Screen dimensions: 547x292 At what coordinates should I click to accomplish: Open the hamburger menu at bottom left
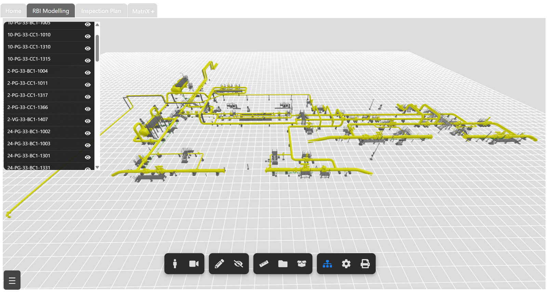click(x=12, y=280)
